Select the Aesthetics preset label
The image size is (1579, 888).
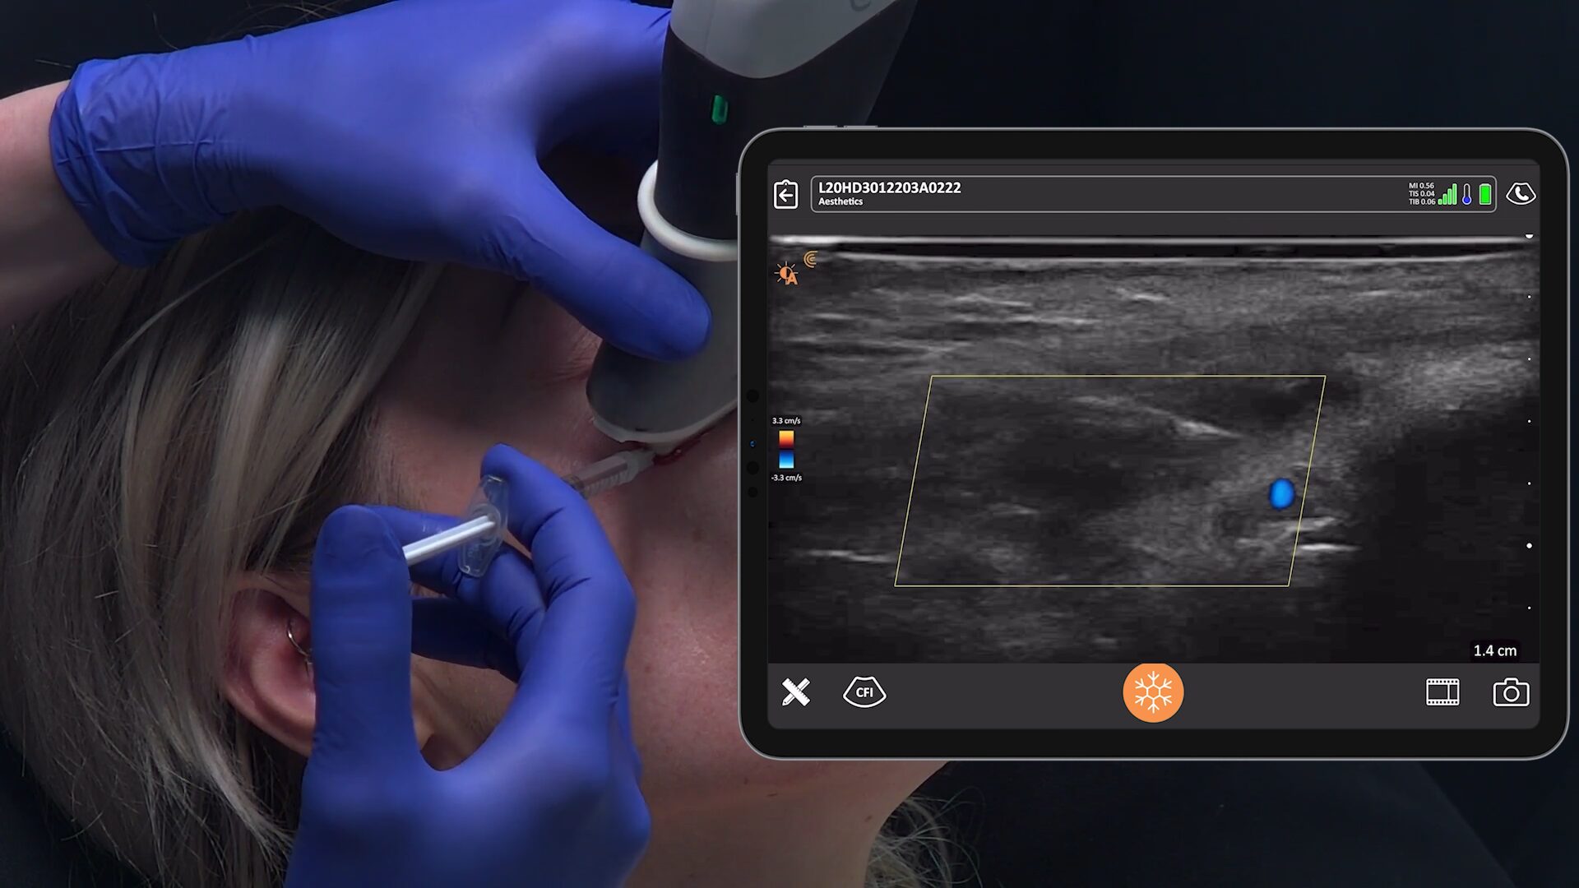[x=840, y=202]
